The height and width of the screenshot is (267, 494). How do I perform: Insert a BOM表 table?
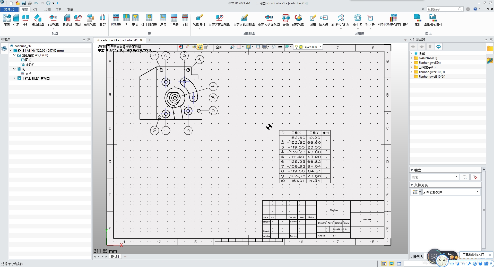(x=116, y=20)
